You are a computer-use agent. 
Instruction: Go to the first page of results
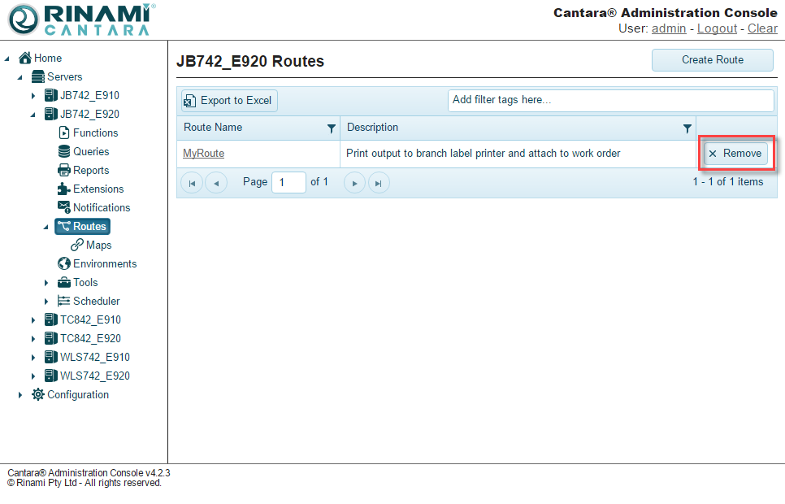point(192,183)
